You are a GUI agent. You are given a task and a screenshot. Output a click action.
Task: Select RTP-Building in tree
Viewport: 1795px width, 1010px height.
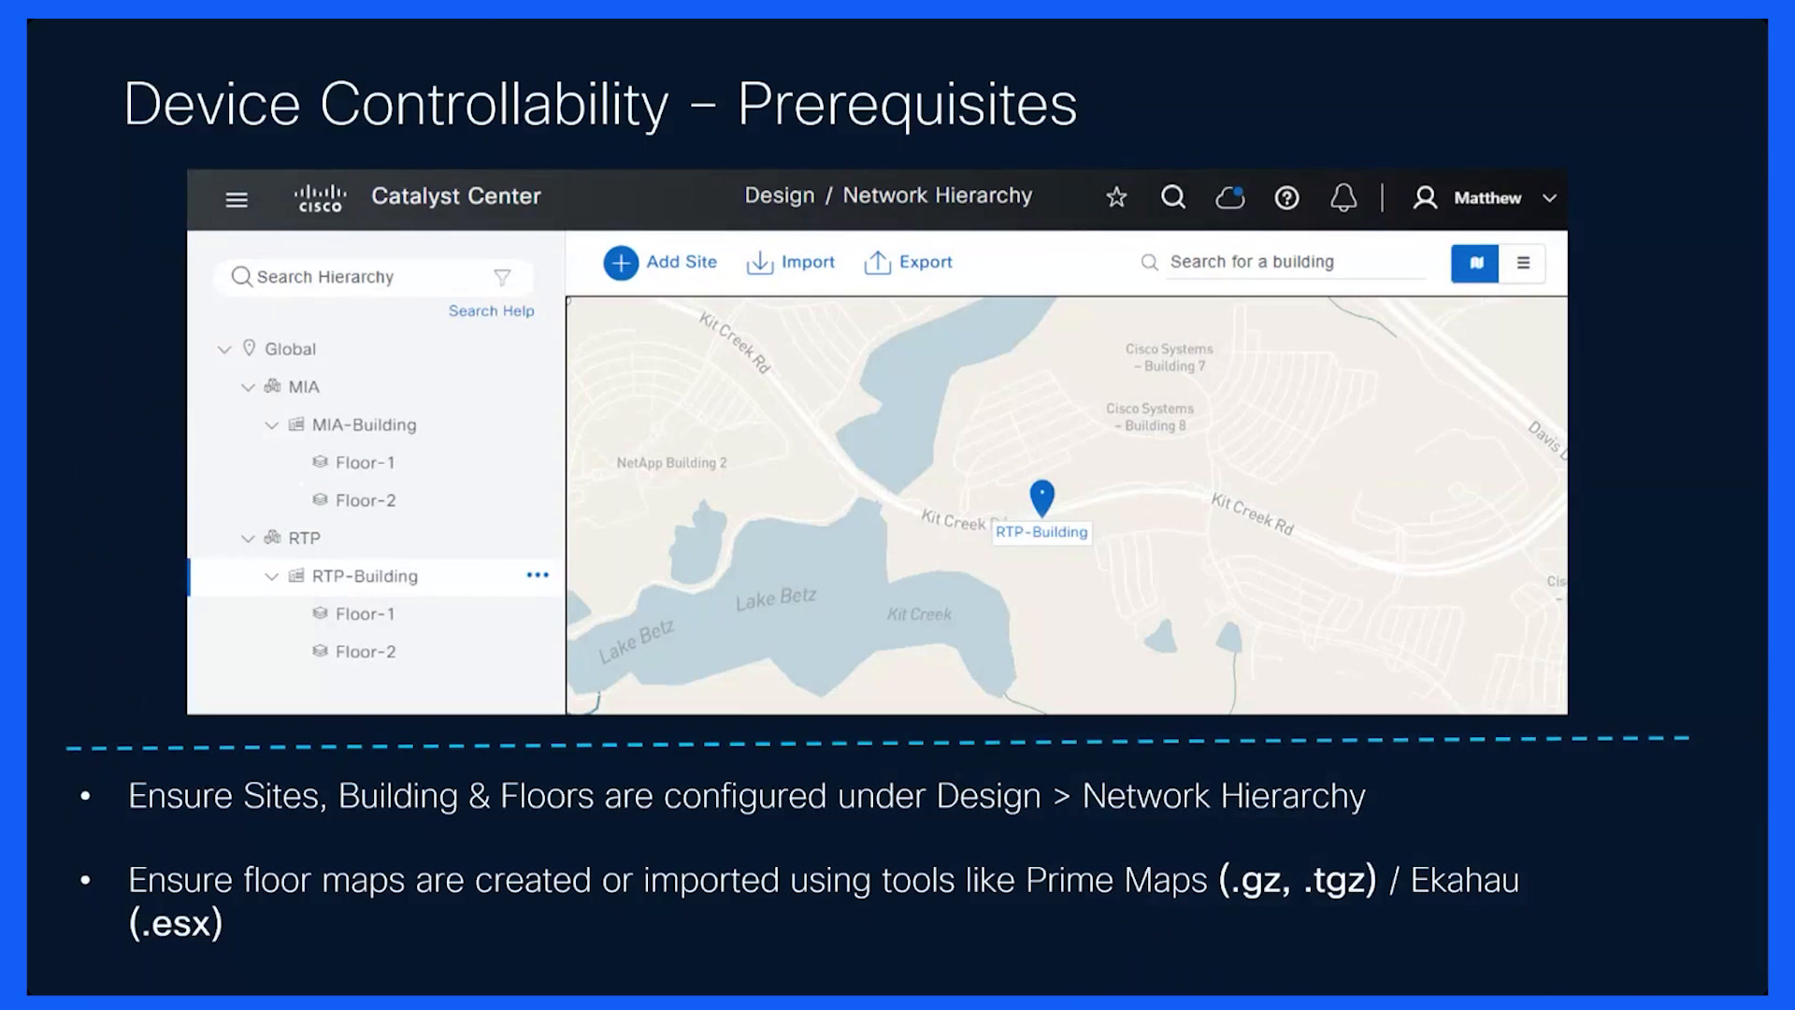pyautogui.click(x=365, y=576)
